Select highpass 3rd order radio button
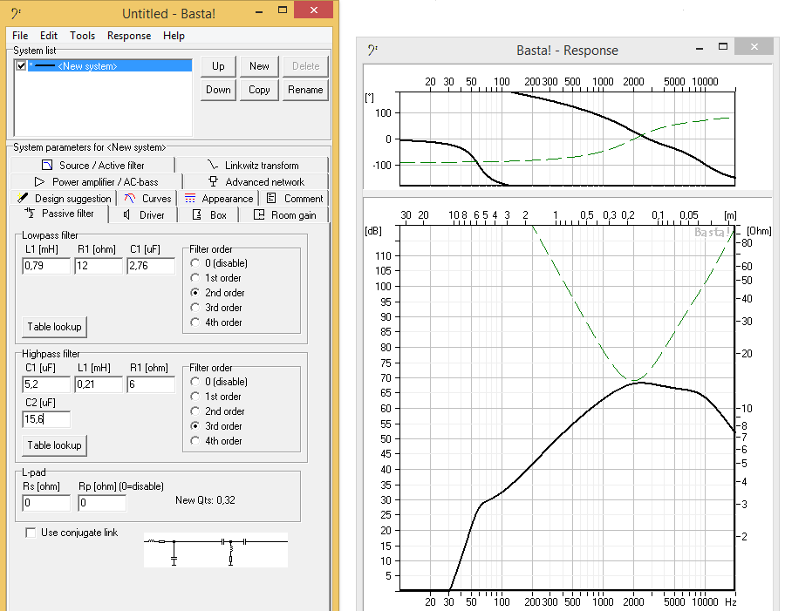 (x=195, y=426)
